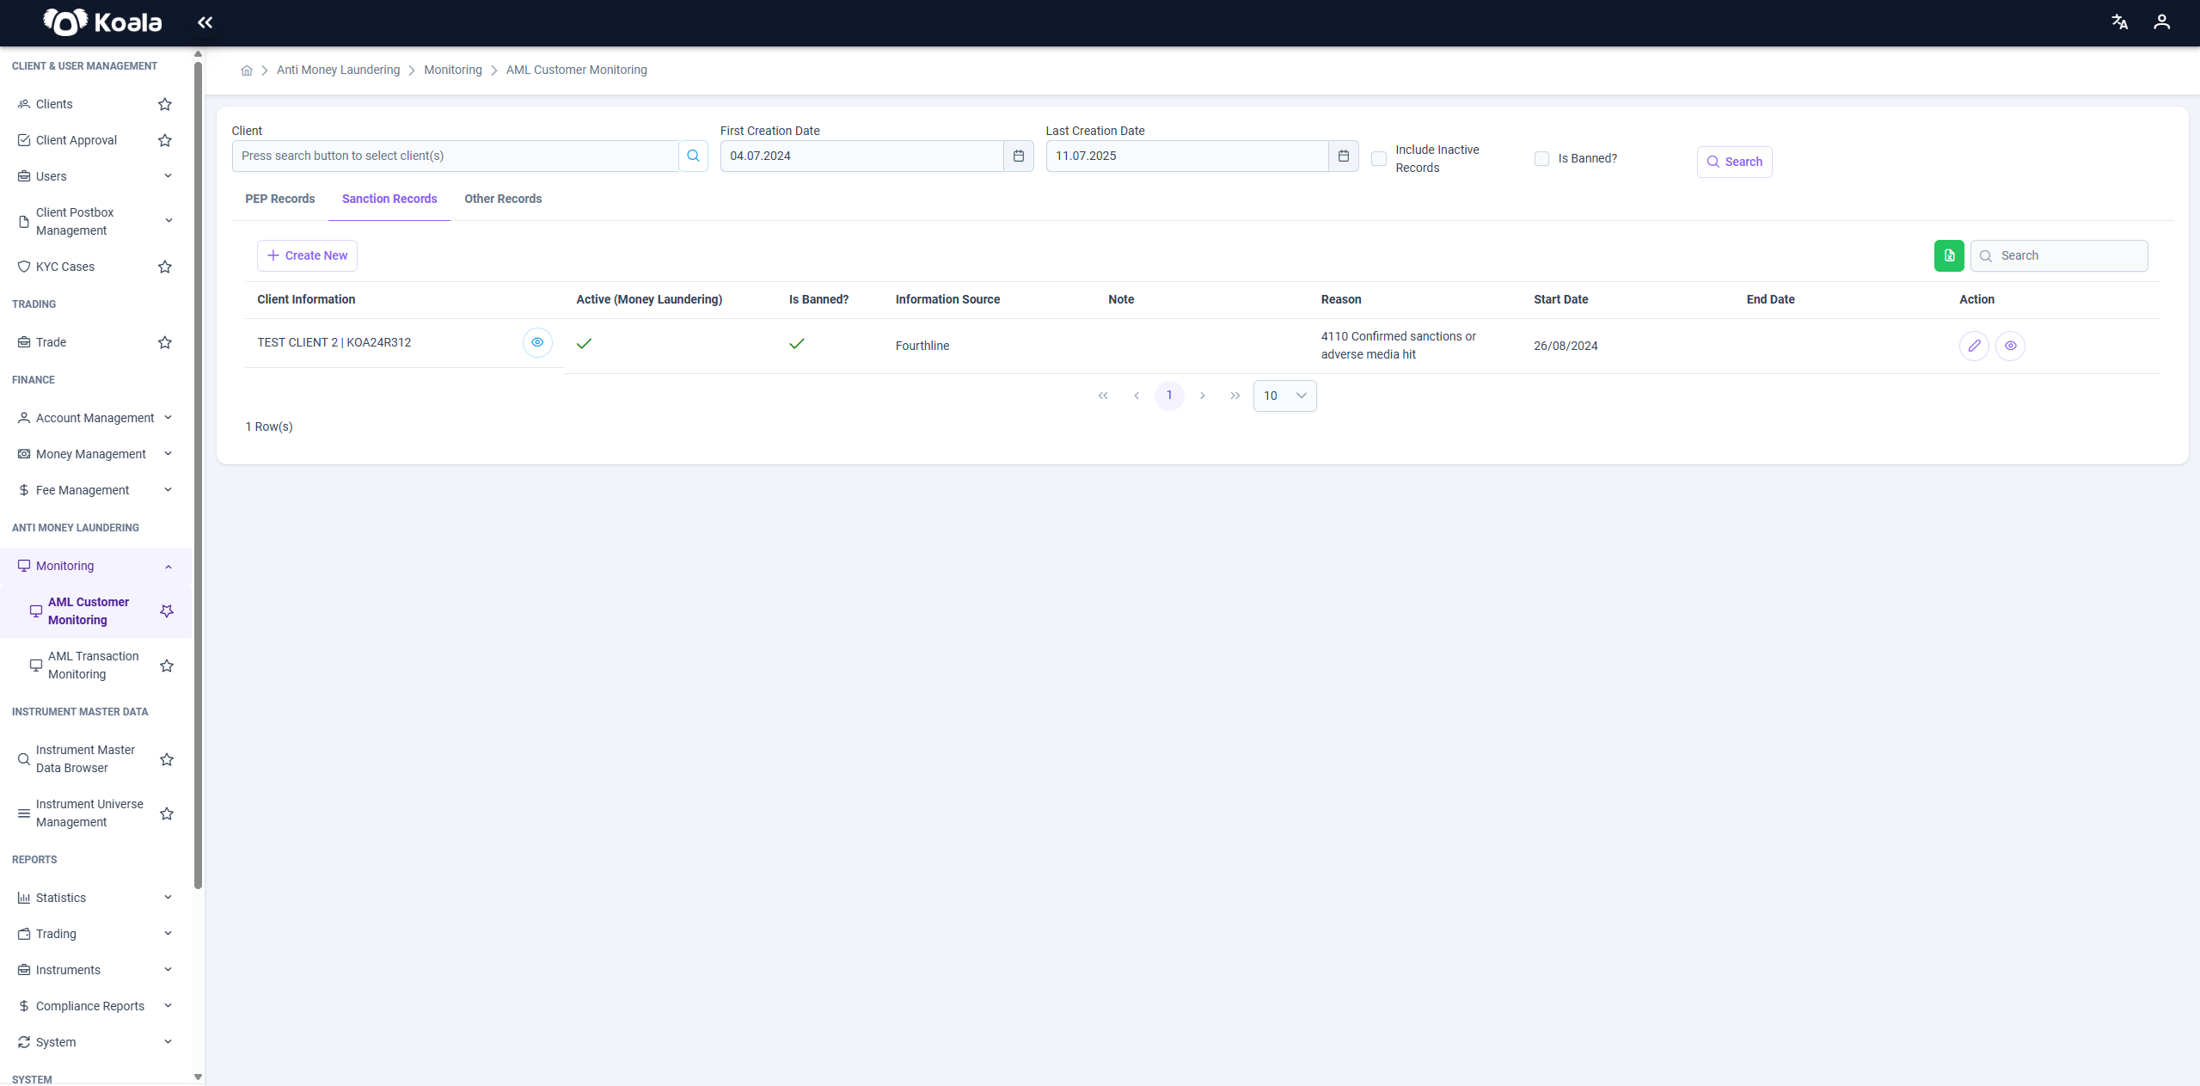View sanction record via Action eye icon
Image resolution: width=2200 pixels, height=1086 pixels.
[x=2010, y=346]
